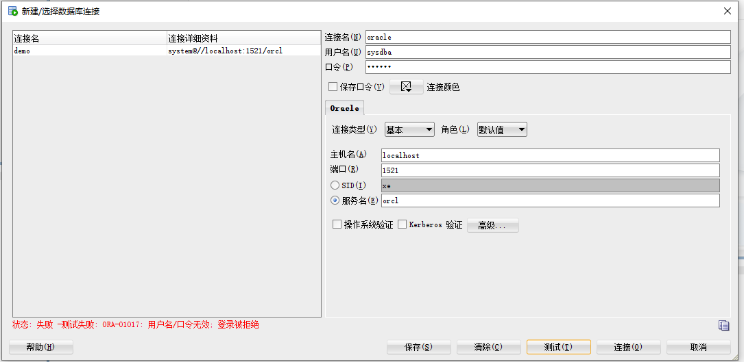Viewport: 744px width, 362px height.
Task: Click into the 口令 password field
Action: [548, 67]
